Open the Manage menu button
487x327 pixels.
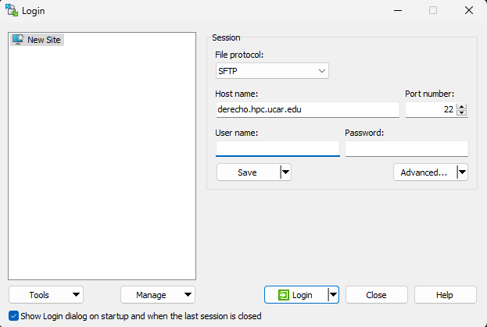[157, 295]
